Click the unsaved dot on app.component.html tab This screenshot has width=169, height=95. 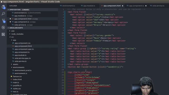[x=123, y=6]
